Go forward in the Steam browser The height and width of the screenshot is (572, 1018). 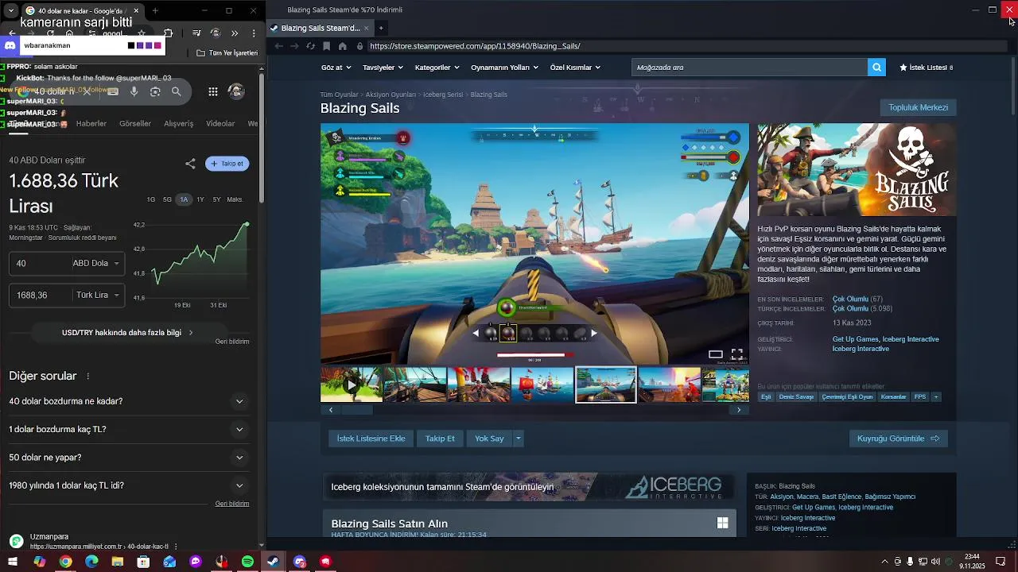pyautogui.click(x=293, y=46)
